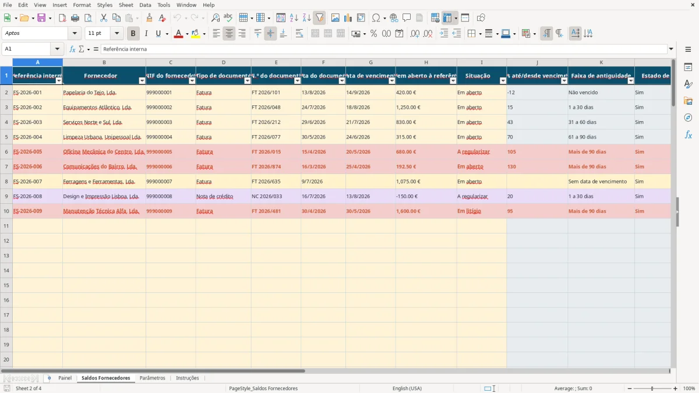Switch to the Parâmetros sheet tab
Image resolution: width=699 pixels, height=393 pixels.
click(x=153, y=378)
